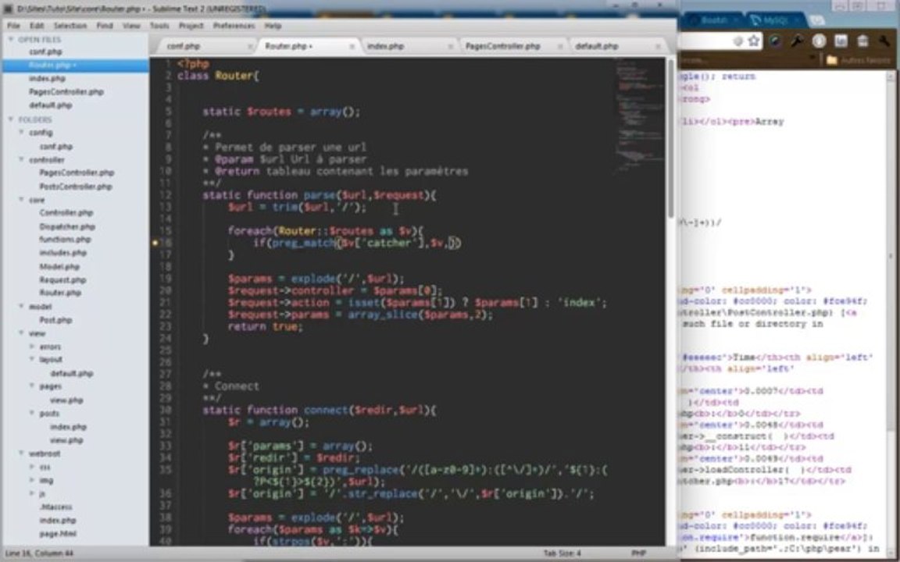
Task: Open the Autres favoris bookmarks folder
Action: pyautogui.click(x=858, y=59)
